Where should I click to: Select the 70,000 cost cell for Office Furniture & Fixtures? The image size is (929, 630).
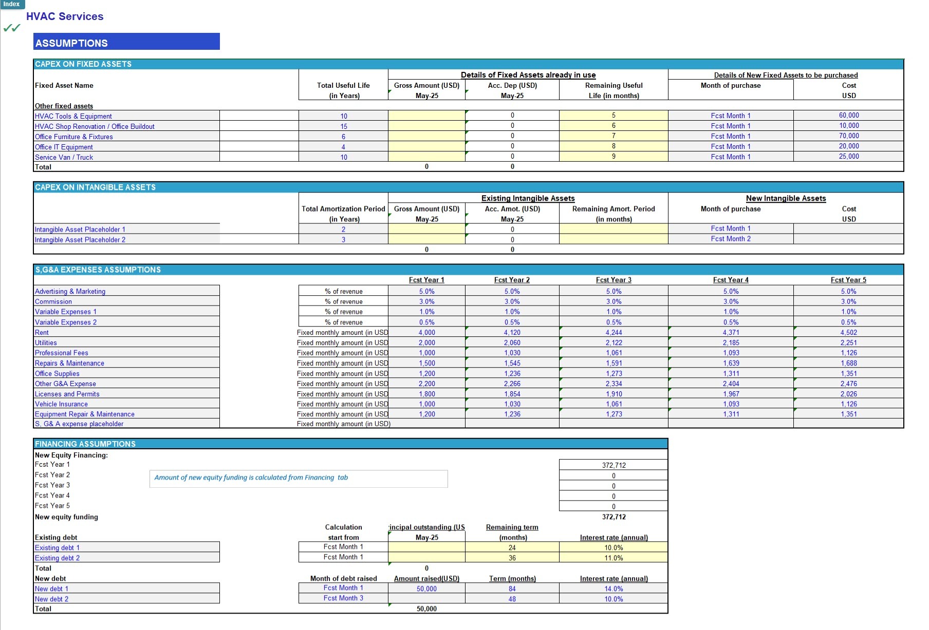(848, 136)
